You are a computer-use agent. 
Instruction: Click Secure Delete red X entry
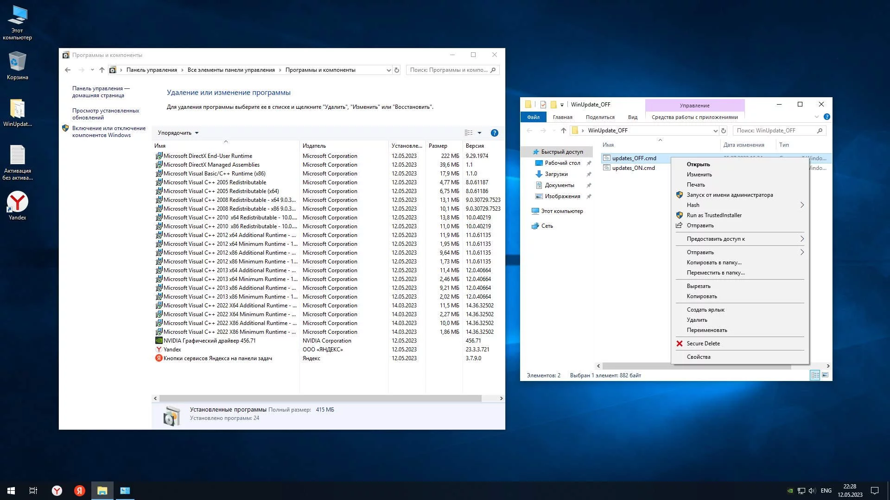(x=703, y=344)
